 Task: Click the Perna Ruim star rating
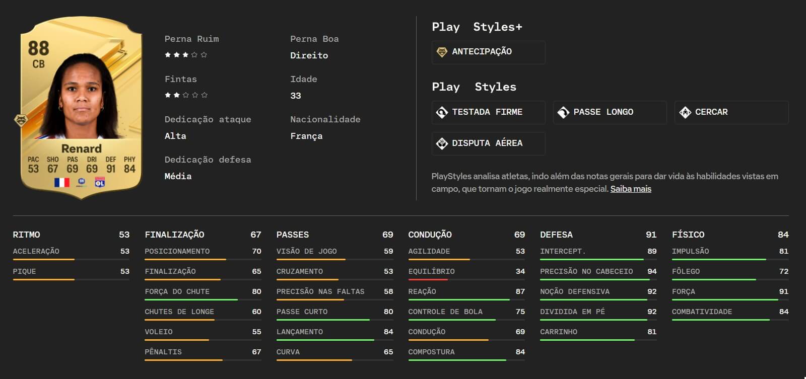186,55
